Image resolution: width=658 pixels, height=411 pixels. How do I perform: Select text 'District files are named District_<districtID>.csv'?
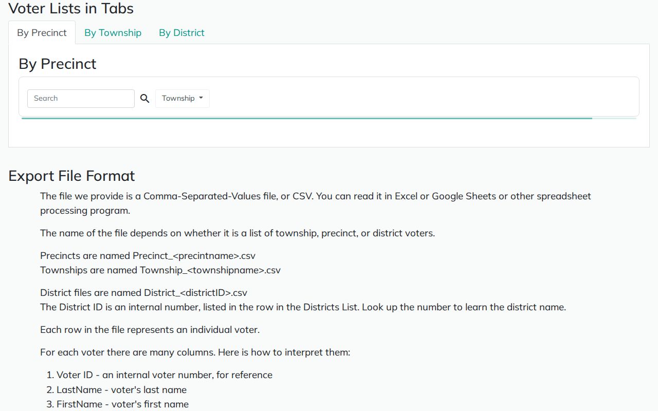pyautogui.click(x=144, y=292)
